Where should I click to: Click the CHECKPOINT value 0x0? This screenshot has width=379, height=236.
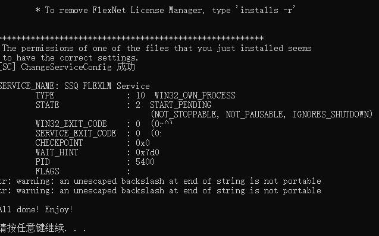coord(143,143)
